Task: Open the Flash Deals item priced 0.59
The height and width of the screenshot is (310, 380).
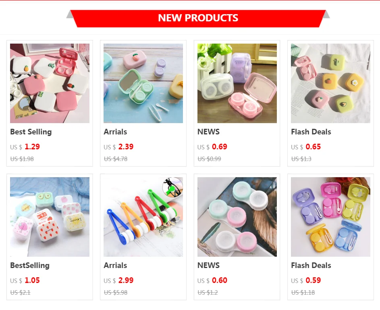Action: point(311,265)
